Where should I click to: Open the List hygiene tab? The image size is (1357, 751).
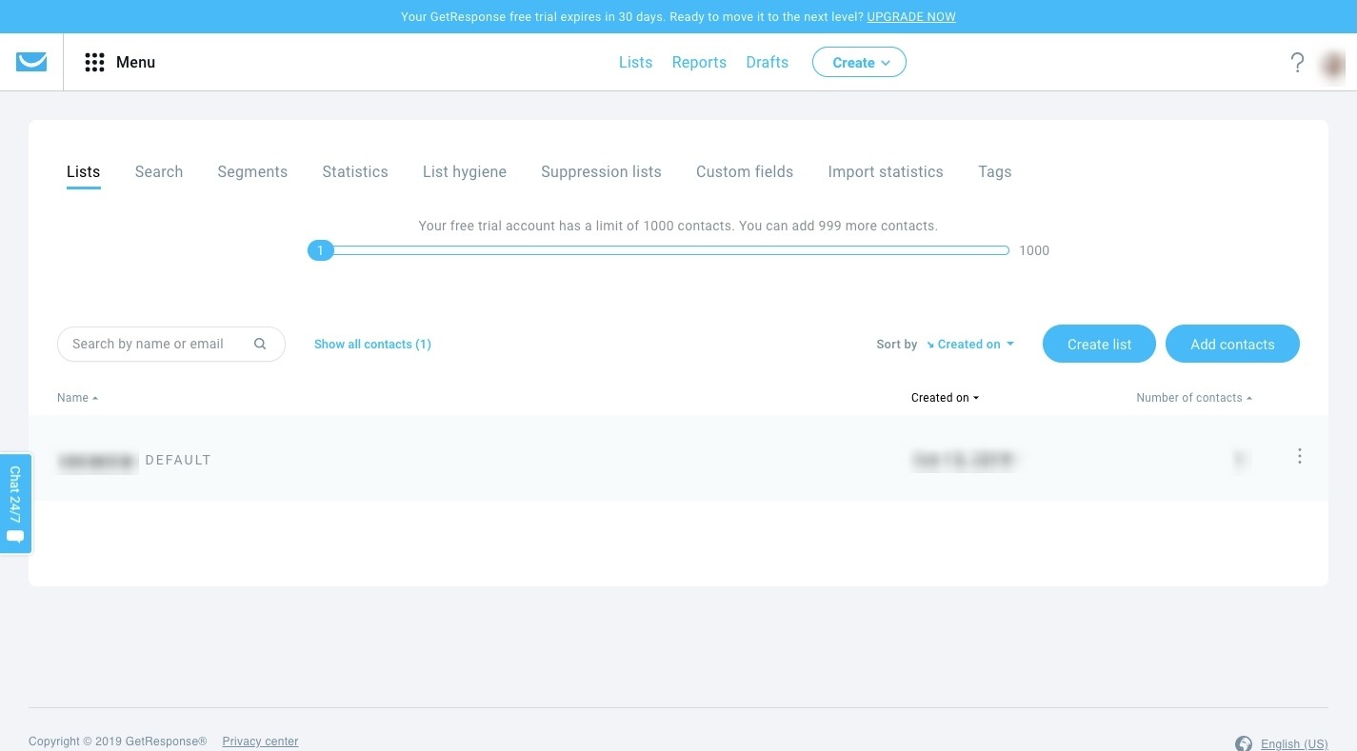click(465, 171)
